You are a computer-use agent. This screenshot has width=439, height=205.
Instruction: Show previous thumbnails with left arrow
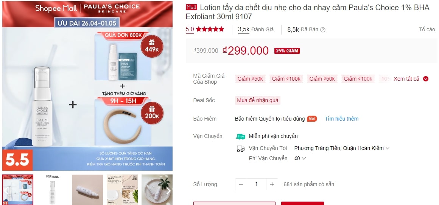click(x=6, y=191)
